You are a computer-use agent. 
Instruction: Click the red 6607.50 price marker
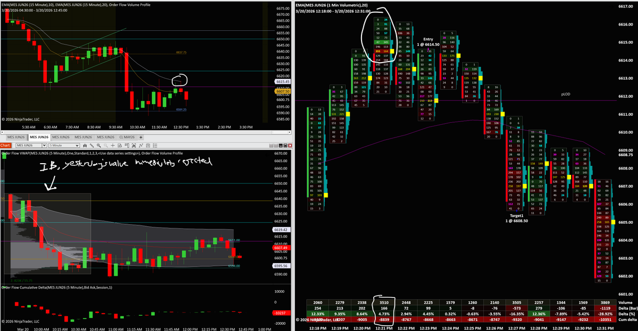click(x=282, y=91)
